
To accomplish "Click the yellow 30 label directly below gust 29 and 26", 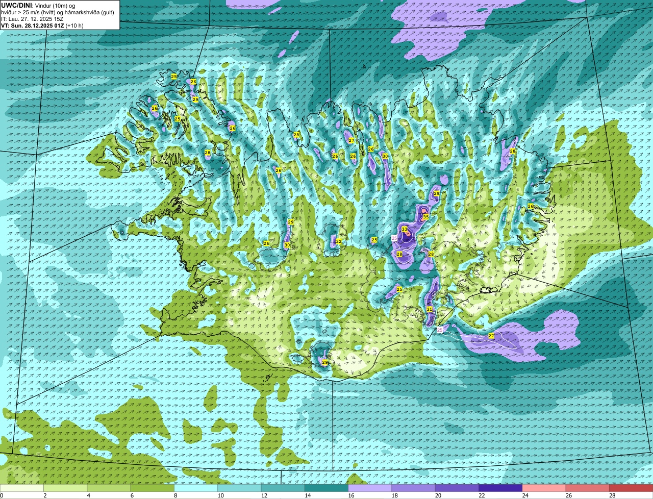I will tap(287, 245).
